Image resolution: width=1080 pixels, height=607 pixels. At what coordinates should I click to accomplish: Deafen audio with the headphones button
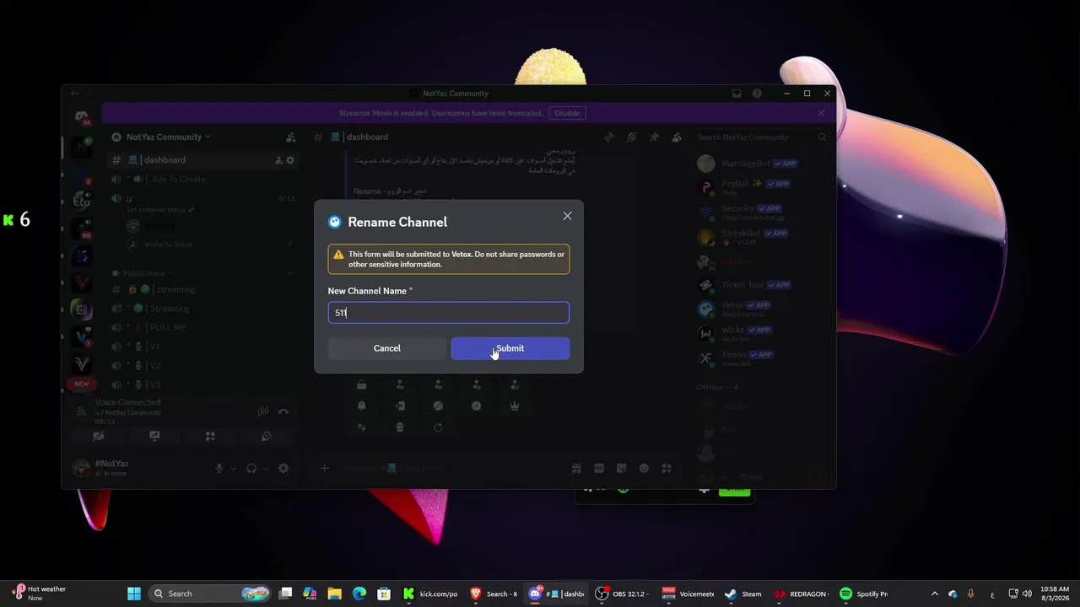pos(251,469)
